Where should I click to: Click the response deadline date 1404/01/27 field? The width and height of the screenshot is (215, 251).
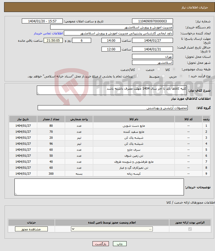153,41
